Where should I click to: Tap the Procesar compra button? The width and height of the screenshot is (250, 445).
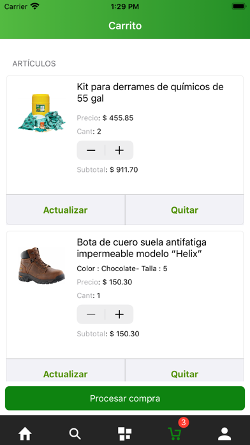[x=125, y=398]
